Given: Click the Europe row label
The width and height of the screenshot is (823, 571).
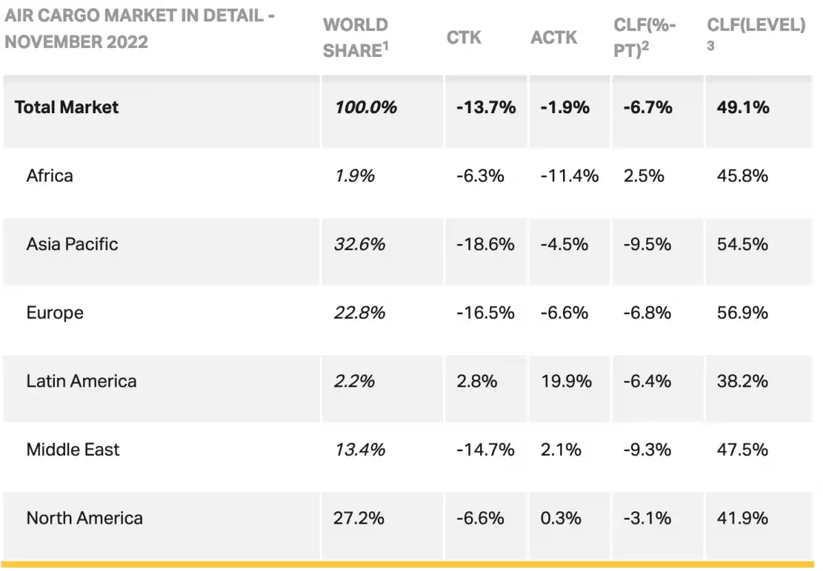Looking at the screenshot, I should click(55, 313).
